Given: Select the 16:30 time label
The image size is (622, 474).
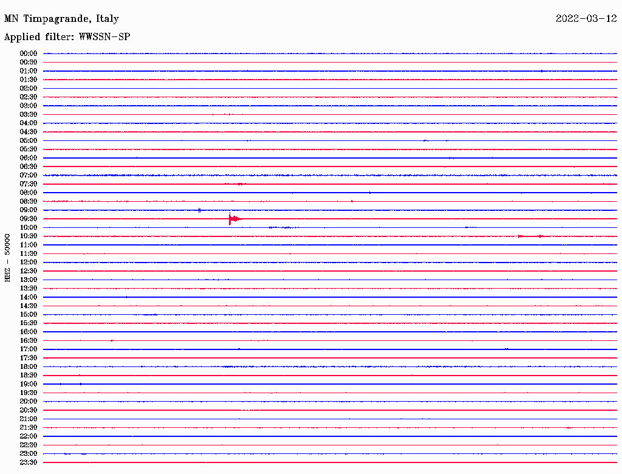Looking at the screenshot, I should 29,341.
